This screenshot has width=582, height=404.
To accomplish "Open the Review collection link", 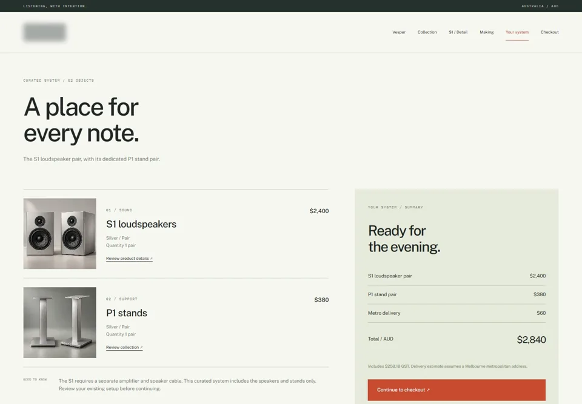I will (x=124, y=348).
